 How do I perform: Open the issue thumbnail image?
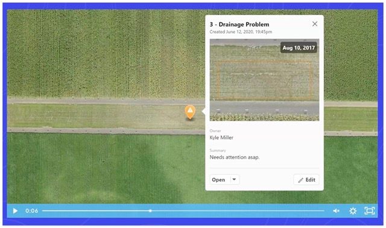[264, 80]
